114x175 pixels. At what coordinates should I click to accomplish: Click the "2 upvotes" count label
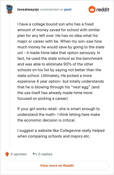coord(19,154)
